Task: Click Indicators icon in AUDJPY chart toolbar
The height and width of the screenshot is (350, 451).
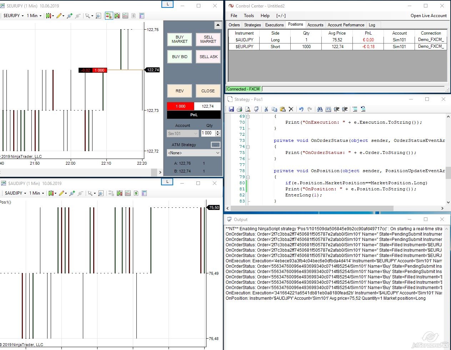Action: (128, 193)
